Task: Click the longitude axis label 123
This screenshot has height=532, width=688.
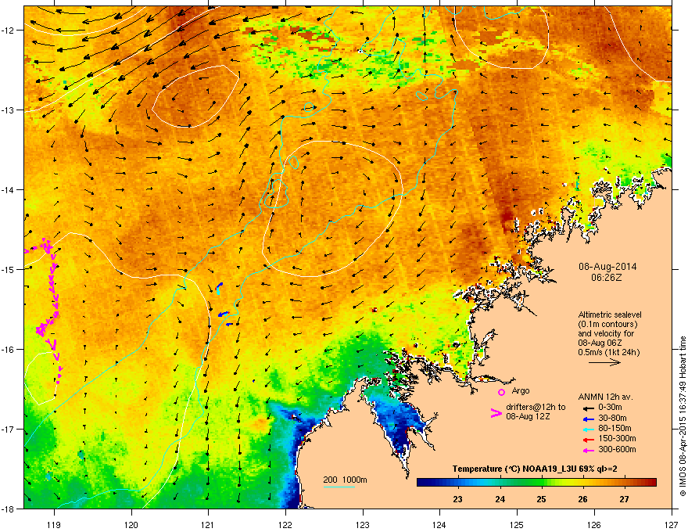Action: 363,524
